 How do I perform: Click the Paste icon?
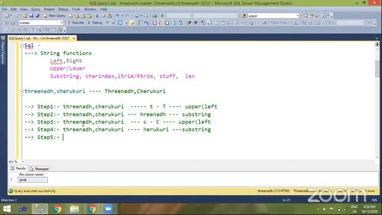click(x=110, y=16)
